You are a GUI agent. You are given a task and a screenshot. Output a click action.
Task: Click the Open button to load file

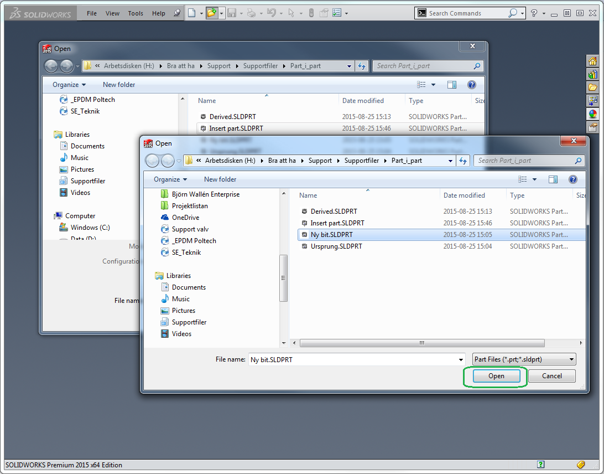496,376
